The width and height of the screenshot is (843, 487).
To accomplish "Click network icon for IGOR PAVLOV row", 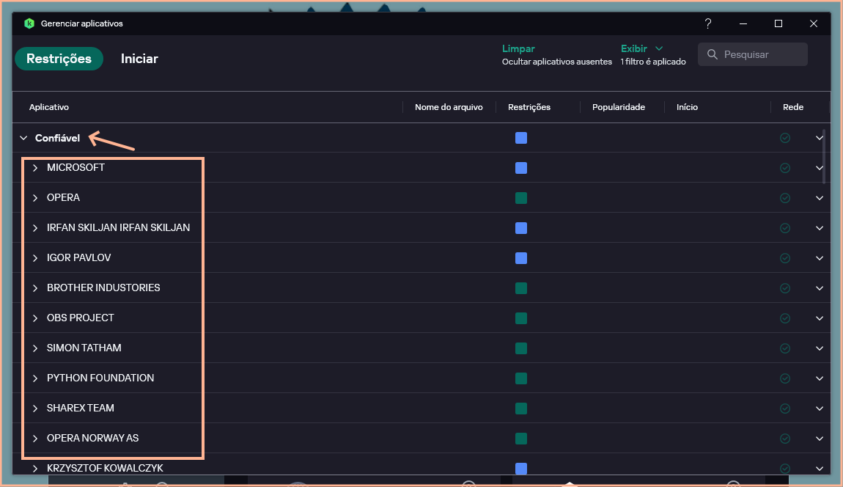I will tap(785, 258).
